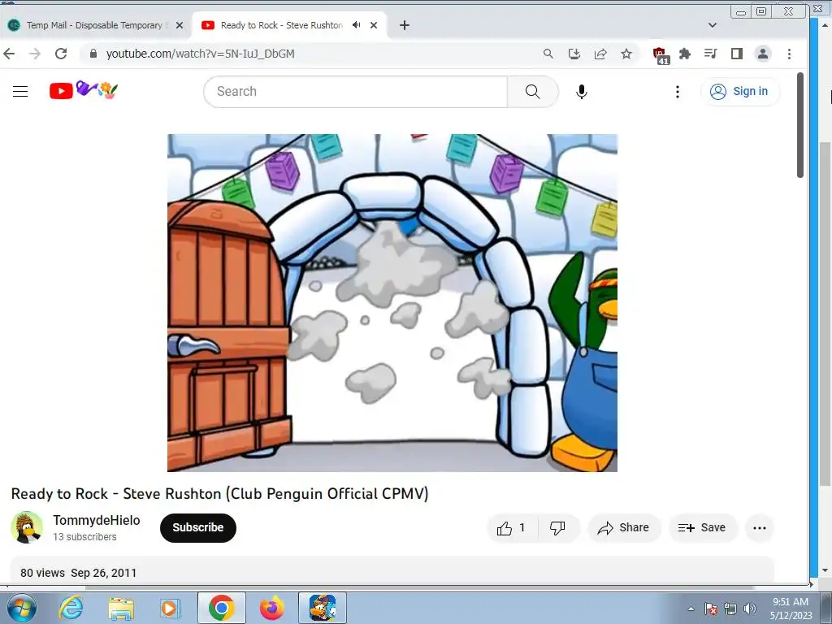832x624 pixels.
Task: Click the install app icon in address bar
Action: [x=574, y=54]
